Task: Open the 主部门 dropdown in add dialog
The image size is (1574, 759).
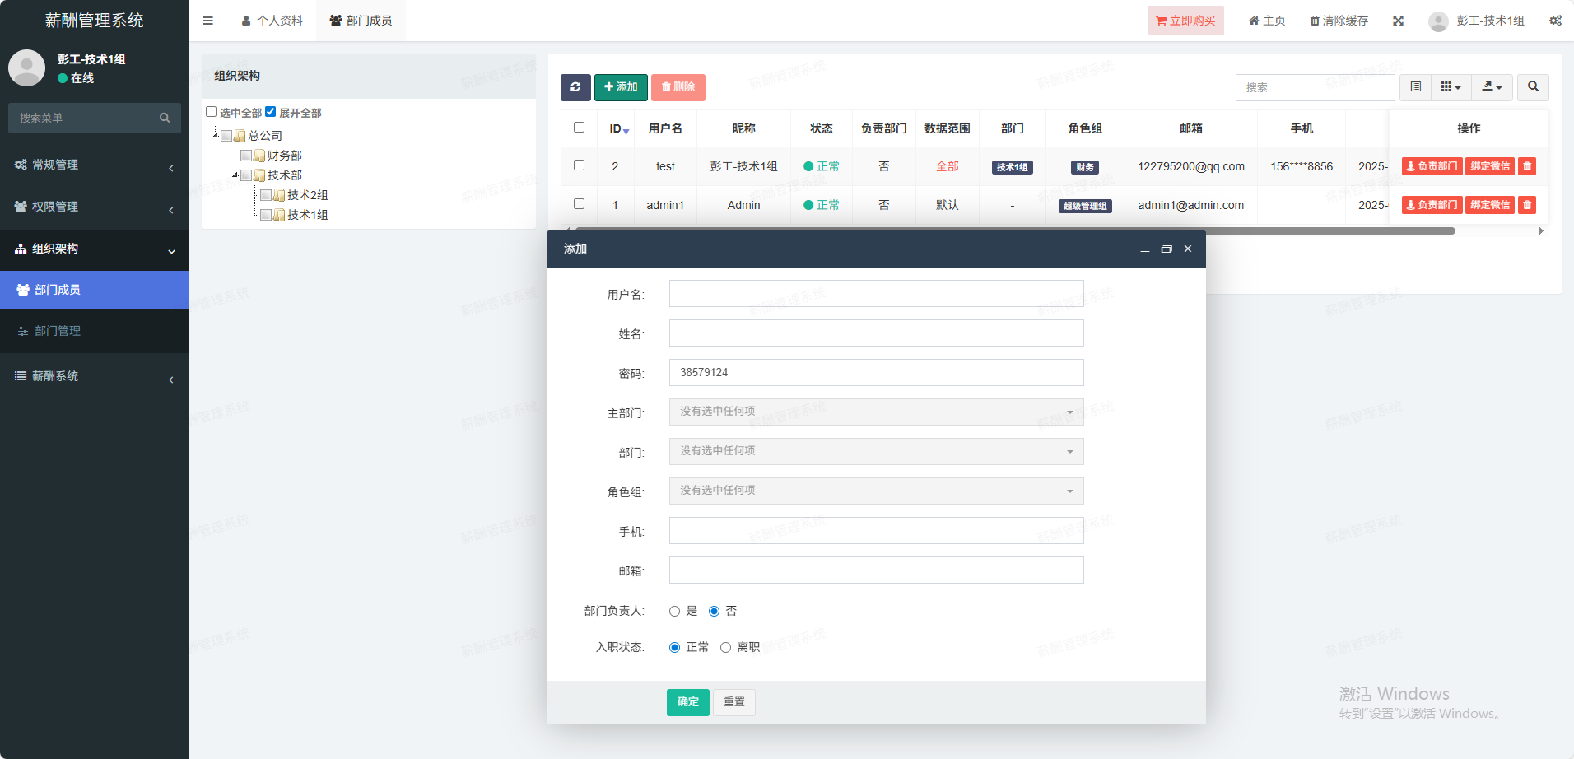Action: 876,412
